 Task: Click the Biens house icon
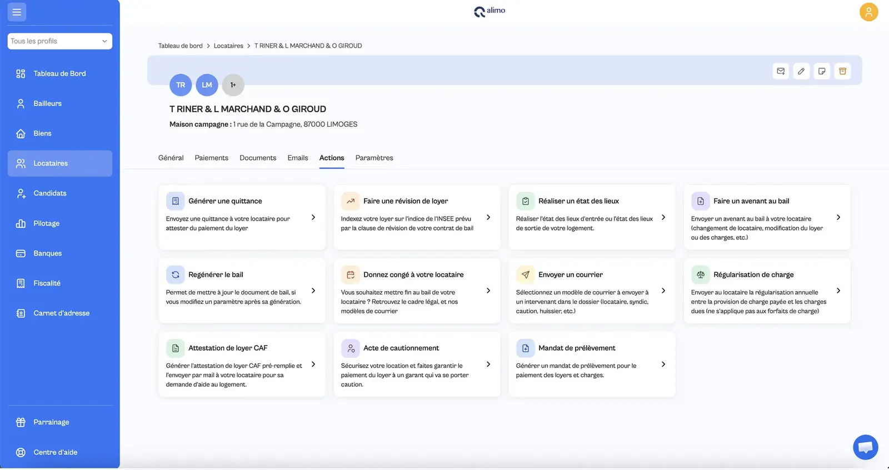21,133
